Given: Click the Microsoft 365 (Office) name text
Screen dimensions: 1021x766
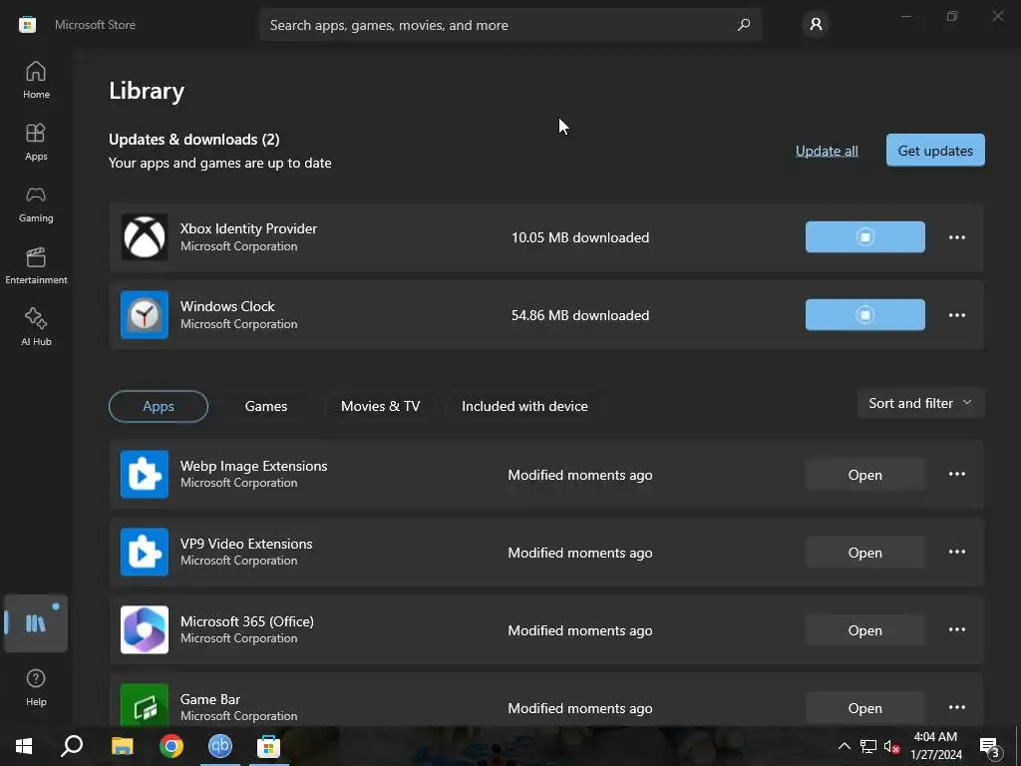Looking at the screenshot, I should tap(247, 621).
